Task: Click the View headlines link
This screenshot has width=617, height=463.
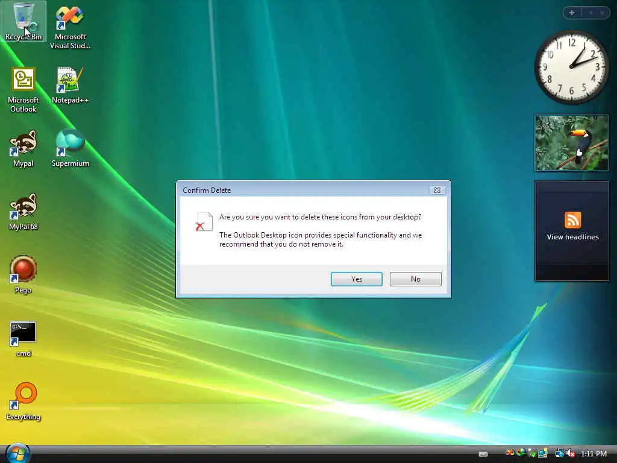Action: (x=572, y=236)
